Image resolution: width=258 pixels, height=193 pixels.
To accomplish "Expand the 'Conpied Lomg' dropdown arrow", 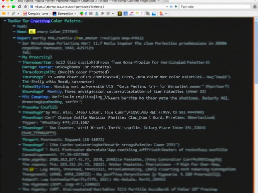I will [x=50, y=14].
